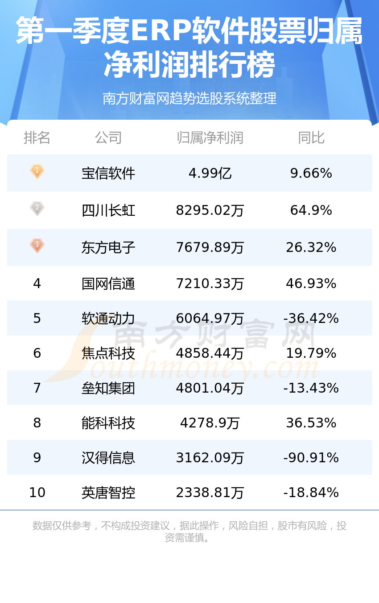Click the 4.99亿 net profit figure
The height and width of the screenshot is (603, 379).
[x=210, y=173]
